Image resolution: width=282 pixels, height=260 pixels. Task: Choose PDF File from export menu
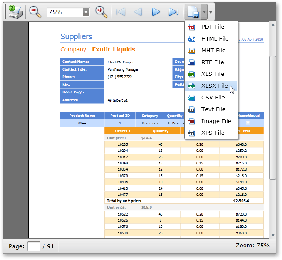tap(212, 27)
